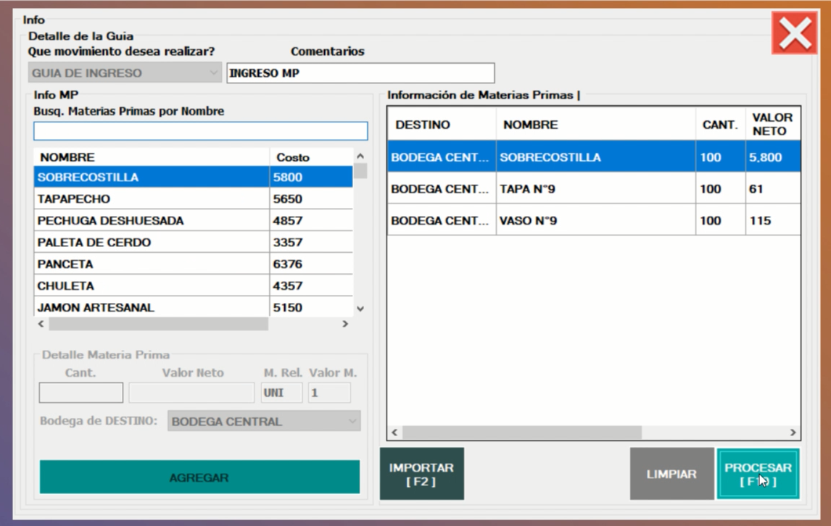Focus the raw material name search box
831x526 pixels.
200,130
